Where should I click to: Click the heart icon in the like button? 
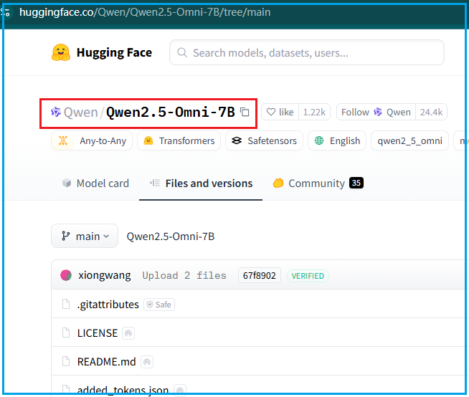point(270,112)
